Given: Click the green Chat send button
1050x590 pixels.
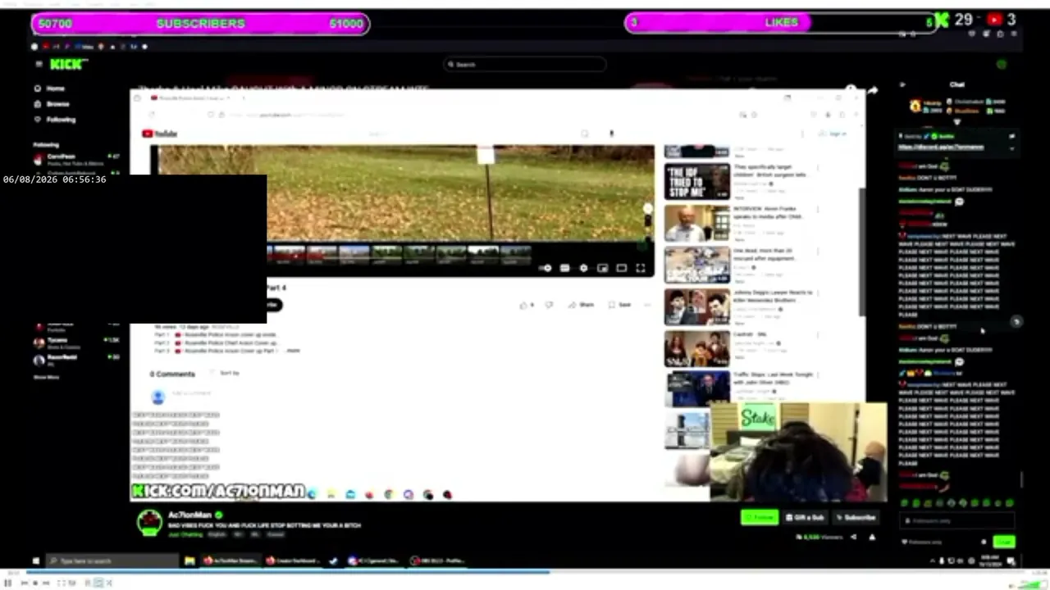Looking at the screenshot, I should pyautogui.click(x=1004, y=542).
